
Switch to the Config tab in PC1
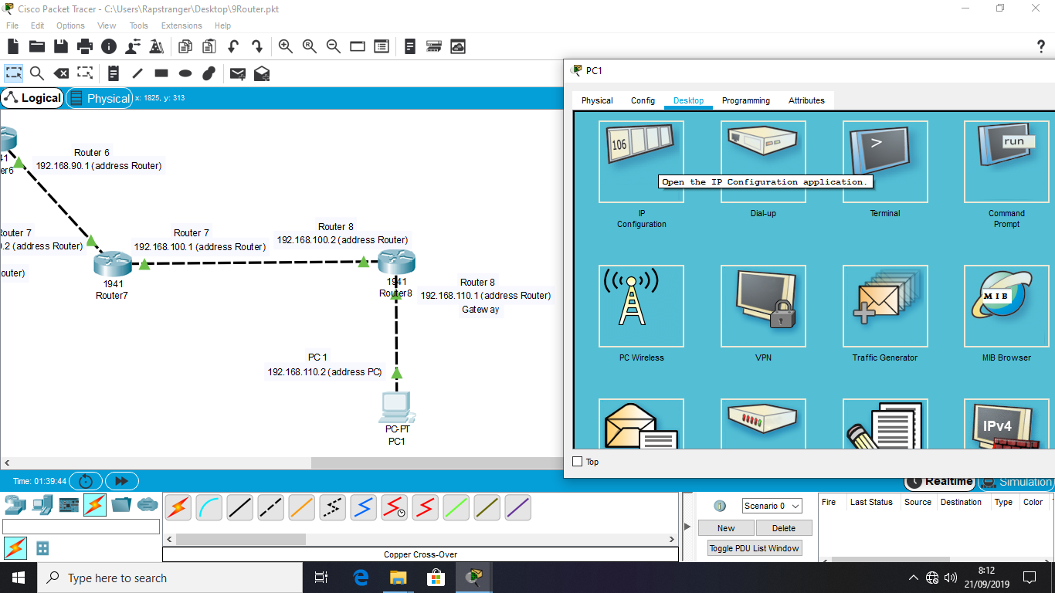coord(643,100)
